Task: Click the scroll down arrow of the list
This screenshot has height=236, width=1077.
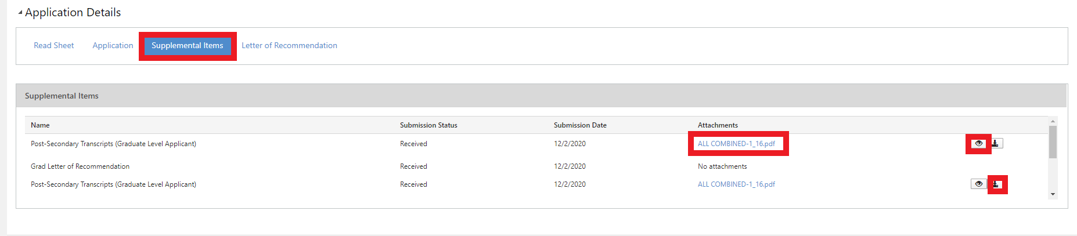Action: click(1053, 194)
